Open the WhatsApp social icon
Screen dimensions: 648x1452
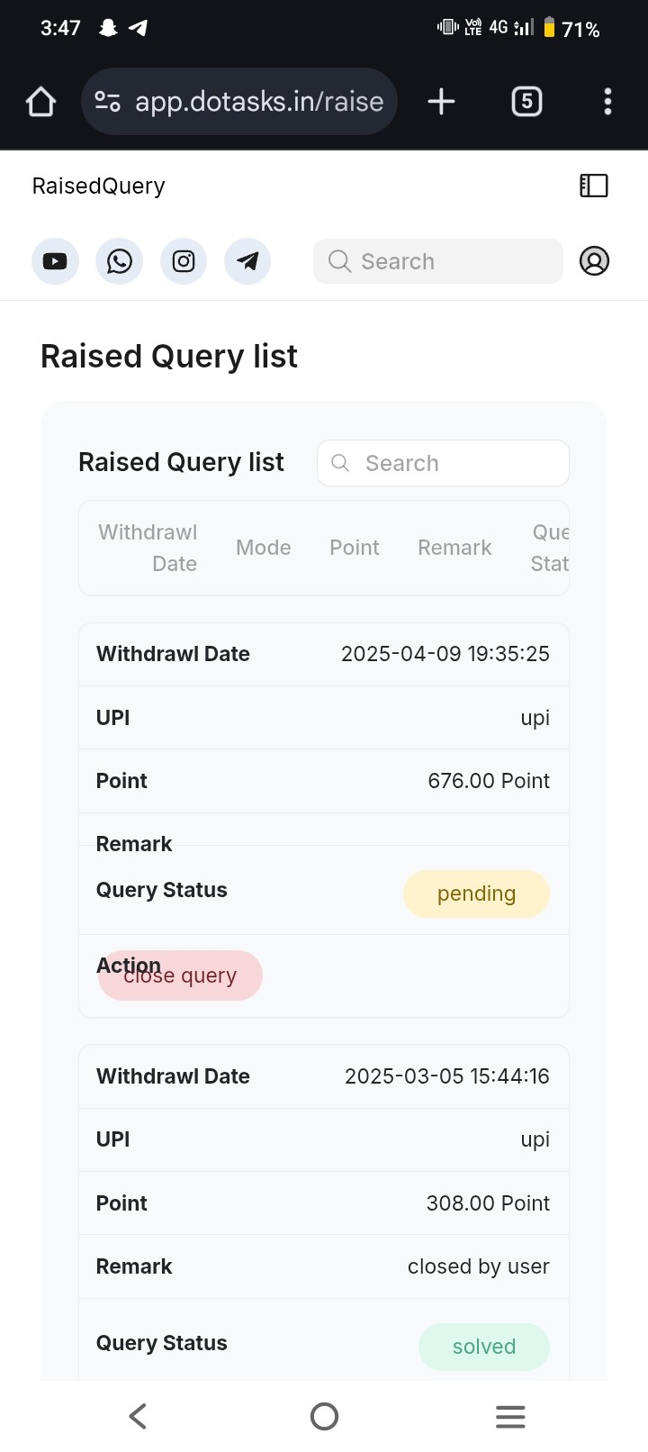119,261
